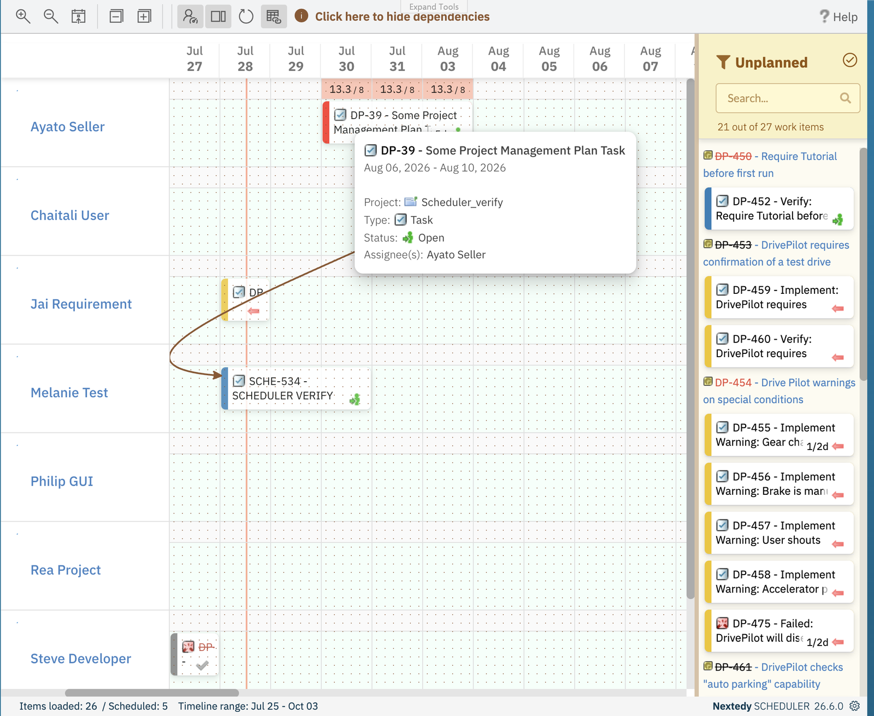874x716 pixels.
Task: Click the Unplanned Search input field
Action: (x=788, y=98)
